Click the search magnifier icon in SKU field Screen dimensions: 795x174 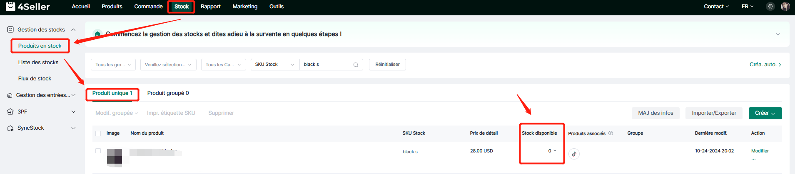point(356,65)
